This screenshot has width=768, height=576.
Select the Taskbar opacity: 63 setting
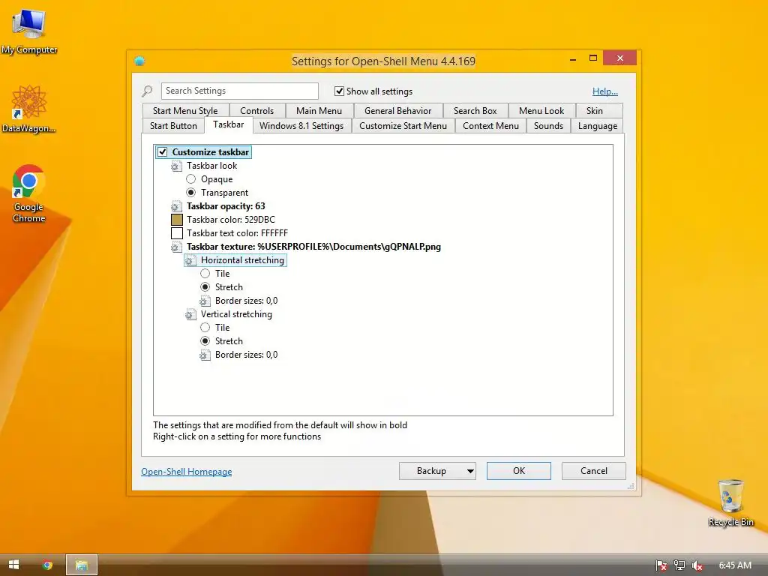coord(226,206)
